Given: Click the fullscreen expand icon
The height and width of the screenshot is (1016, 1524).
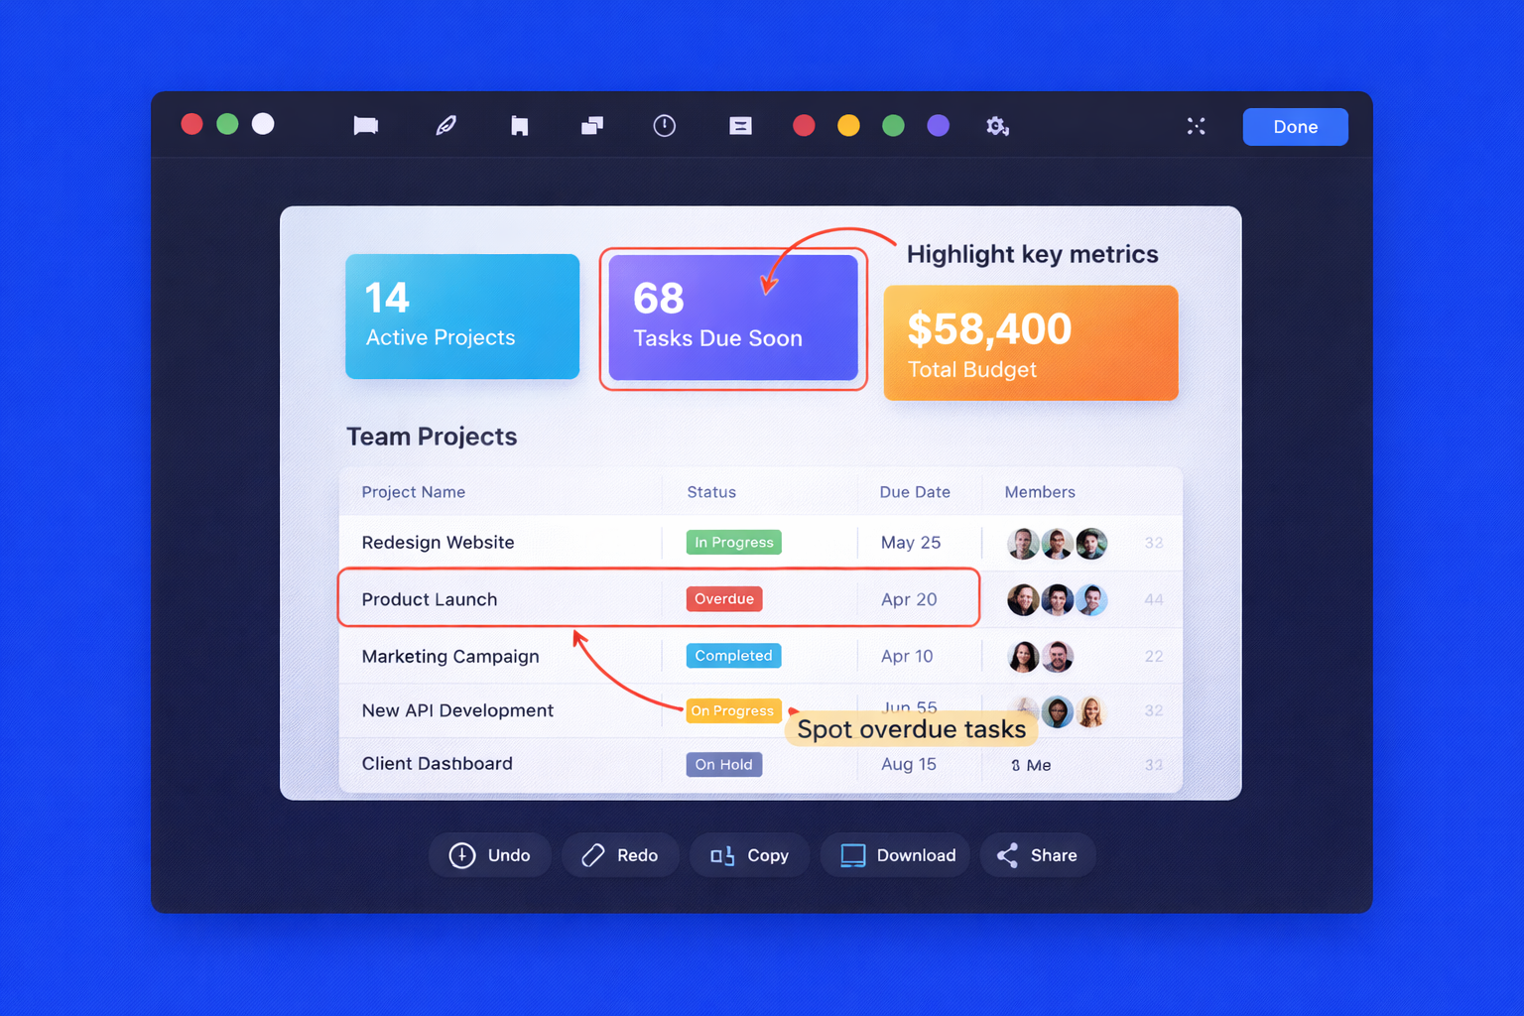Looking at the screenshot, I should (x=1196, y=126).
